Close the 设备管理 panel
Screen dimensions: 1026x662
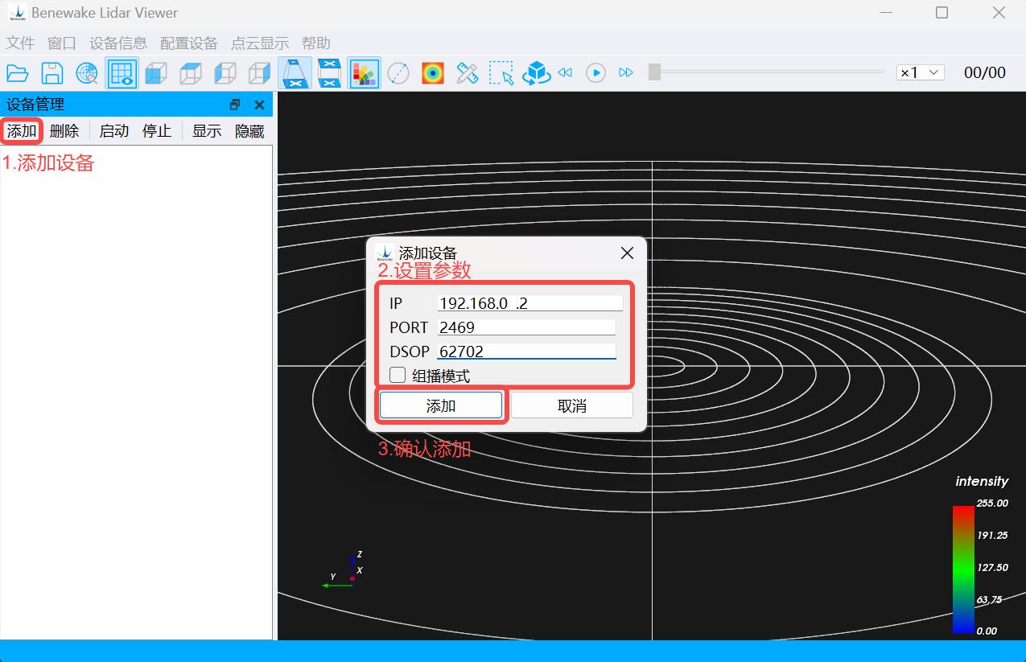click(x=259, y=105)
